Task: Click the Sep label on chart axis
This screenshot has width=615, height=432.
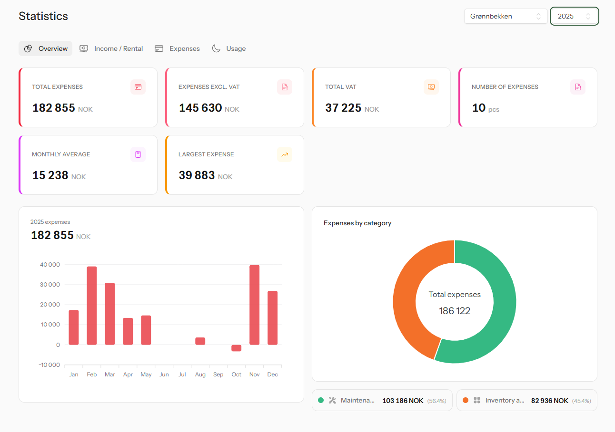Action: pyautogui.click(x=218, y=374)
